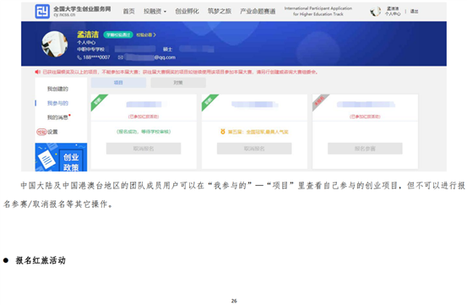The width and height of the screenshot is (467, 305).
Task: Click 报名参赛 button on third project card
Action: pos(365,149)
